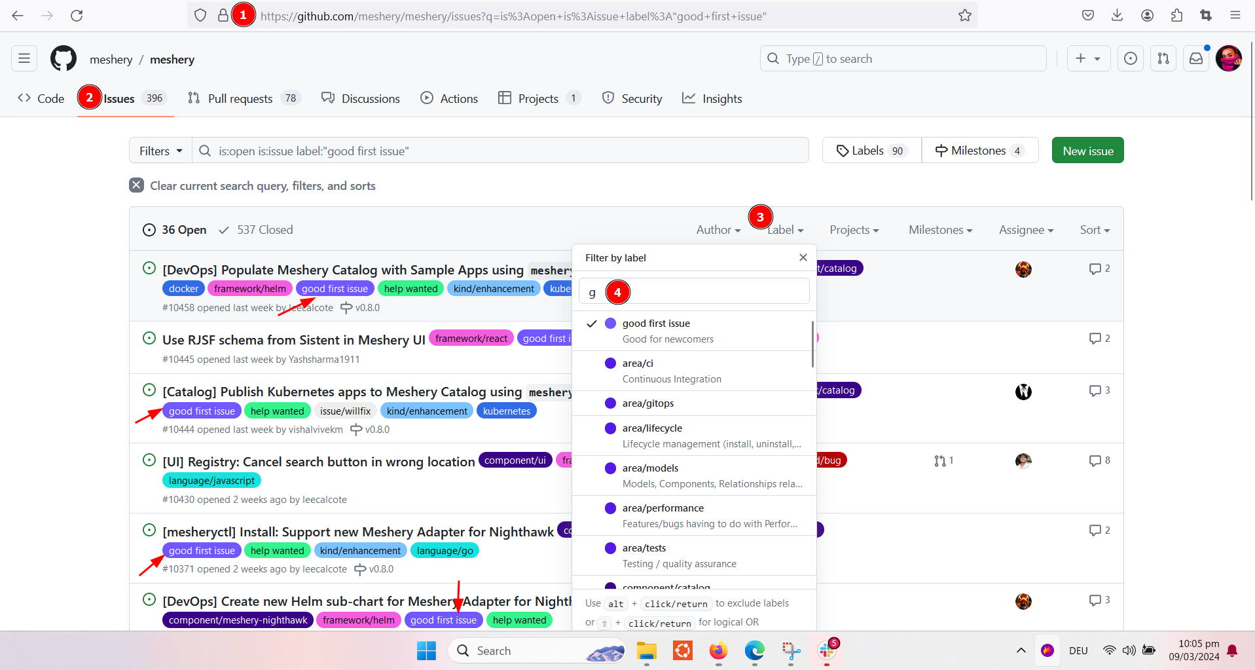Image resolution: width=1255 pixels, height=670 pixels.
Task: Select the area/ci label filter
Action: 638,371
